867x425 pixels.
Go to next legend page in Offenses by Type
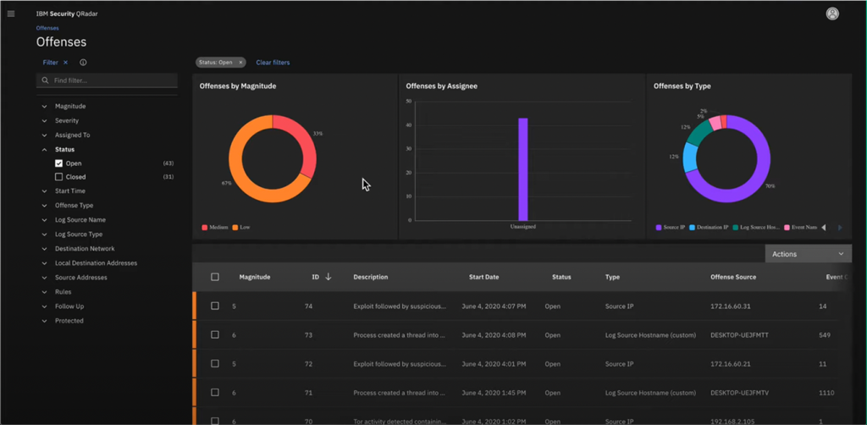(840, 227)
